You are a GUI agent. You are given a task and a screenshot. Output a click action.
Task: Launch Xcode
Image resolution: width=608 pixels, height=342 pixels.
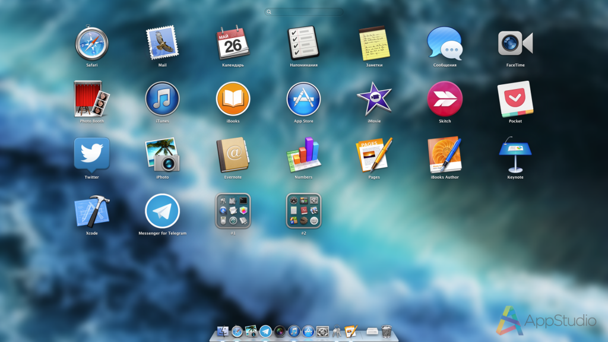coord(91,211)
